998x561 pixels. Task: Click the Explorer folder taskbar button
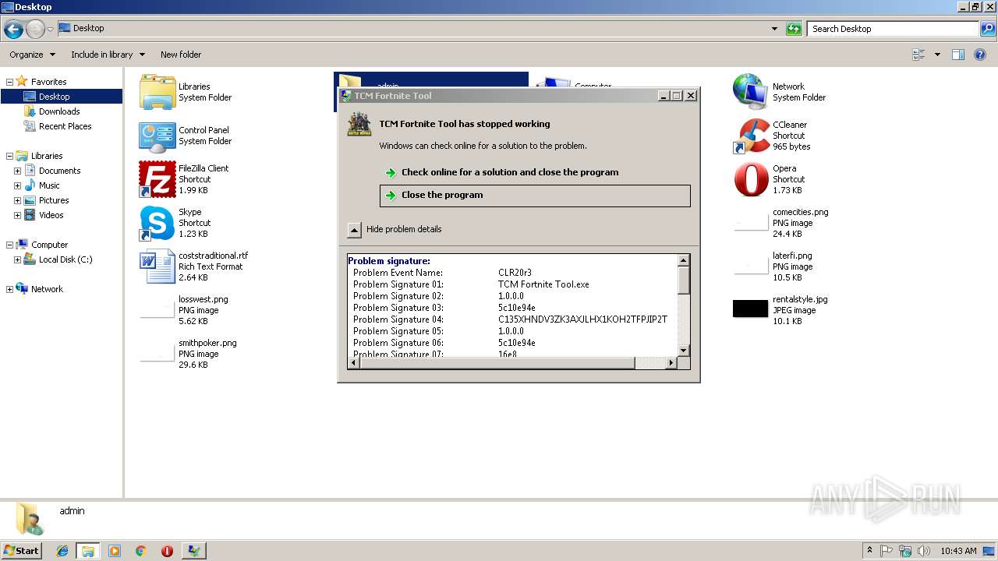click(88, 551)
